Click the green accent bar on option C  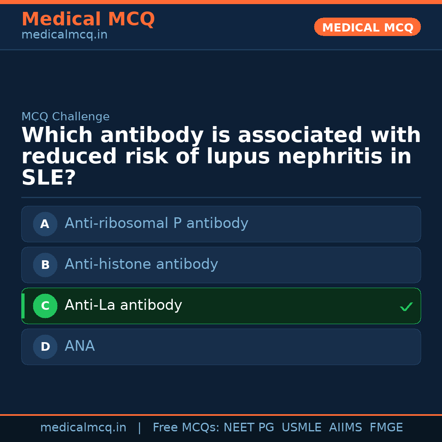click(23, 306)
